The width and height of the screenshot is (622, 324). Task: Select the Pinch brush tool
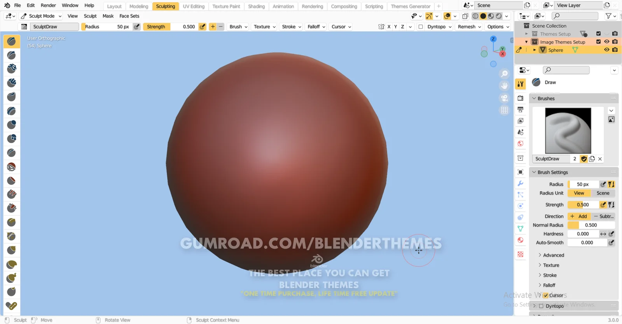pos(12,236)
